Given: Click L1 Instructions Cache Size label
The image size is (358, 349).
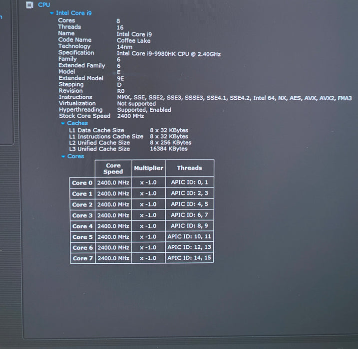Looking at the screenshot, I should coord(106,137).
